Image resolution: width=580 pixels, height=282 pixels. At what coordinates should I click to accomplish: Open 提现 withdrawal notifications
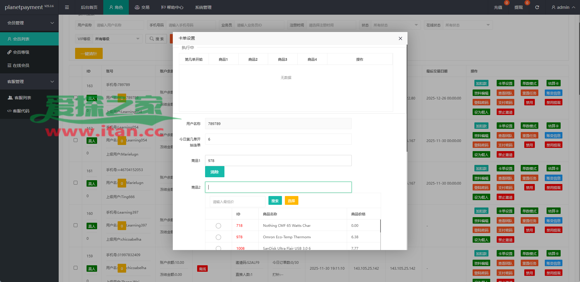(x=518, y=7)
